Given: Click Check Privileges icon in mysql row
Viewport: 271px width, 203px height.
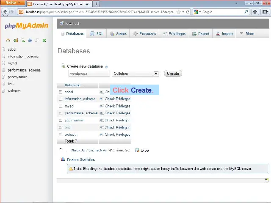Looking at the screenshot, I should 102,106.
